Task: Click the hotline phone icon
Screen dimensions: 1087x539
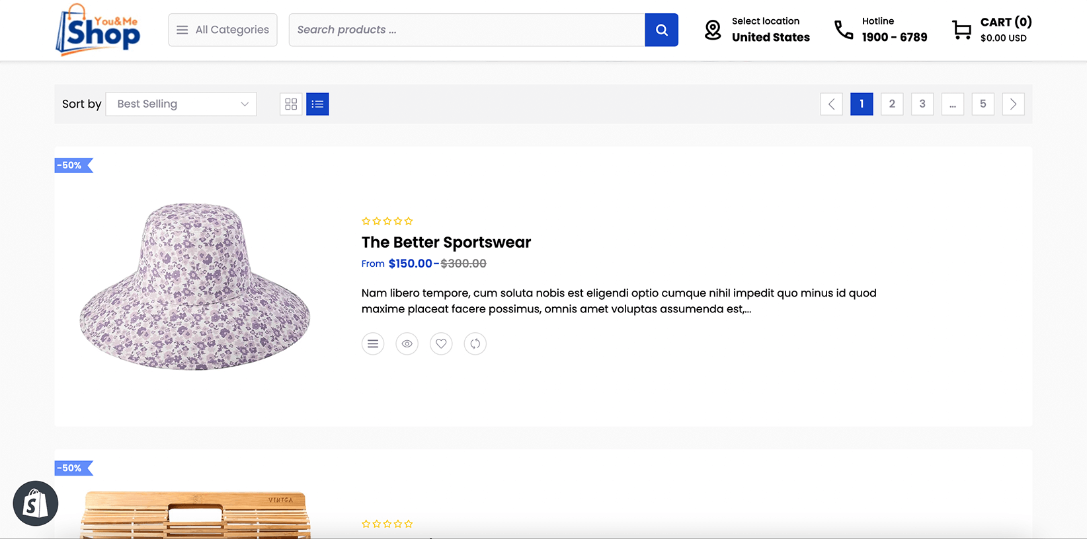Action: (x=844, y=30)
